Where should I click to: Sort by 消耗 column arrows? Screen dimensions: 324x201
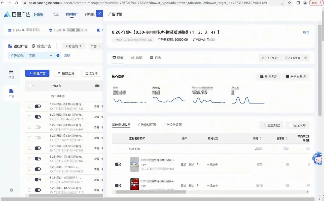260,138
